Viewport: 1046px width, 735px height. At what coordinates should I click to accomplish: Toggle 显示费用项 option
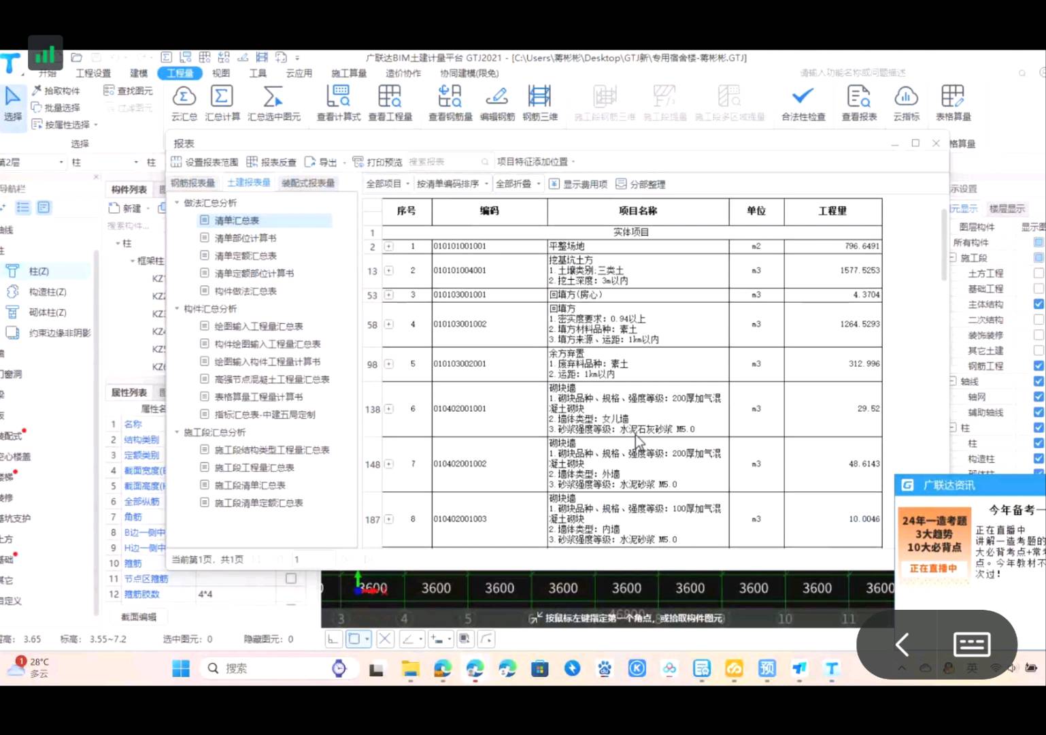pyautogui.click(x=578, y=184)
